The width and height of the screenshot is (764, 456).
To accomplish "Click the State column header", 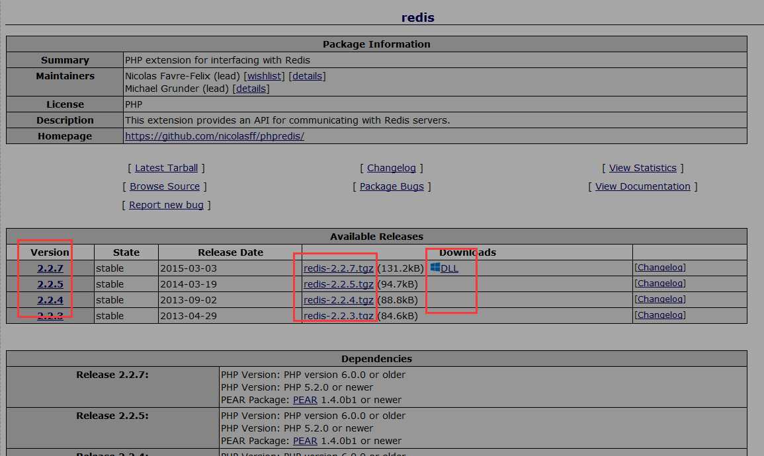I will [x=126, y=252].
